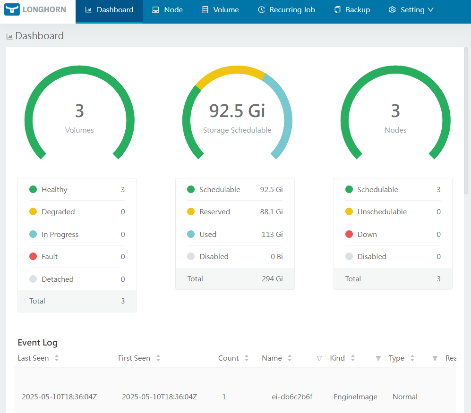471x413 pixels.
Task: Click the Recurring Job clock icon
Action: click(x=261, y=9)
